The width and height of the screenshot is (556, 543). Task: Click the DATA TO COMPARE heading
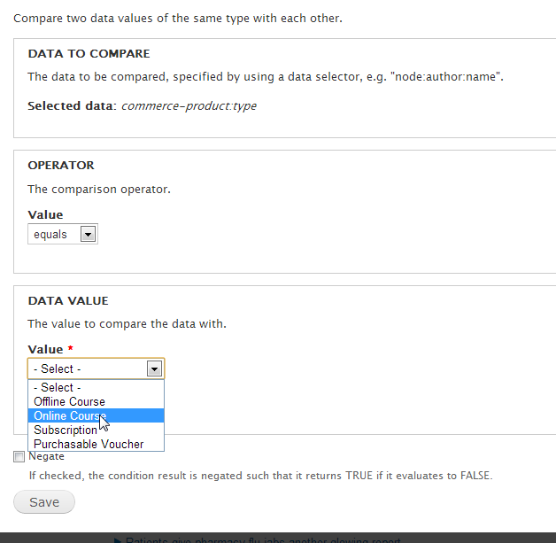click(x=89, y=54)
